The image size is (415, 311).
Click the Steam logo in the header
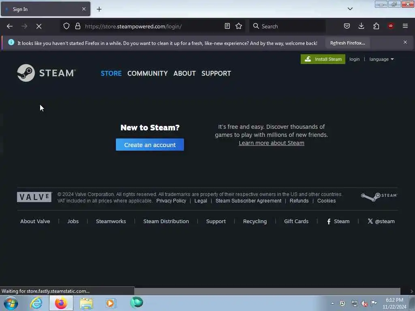pyautogui.click(x=47, y=73)
